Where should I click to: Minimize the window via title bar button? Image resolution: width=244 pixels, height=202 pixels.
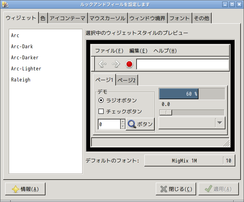[225, 4]
